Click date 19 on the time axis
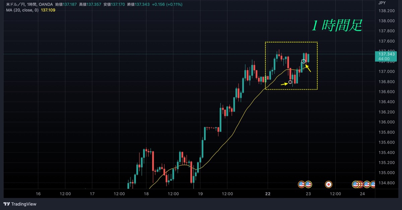 pos(200,194)
